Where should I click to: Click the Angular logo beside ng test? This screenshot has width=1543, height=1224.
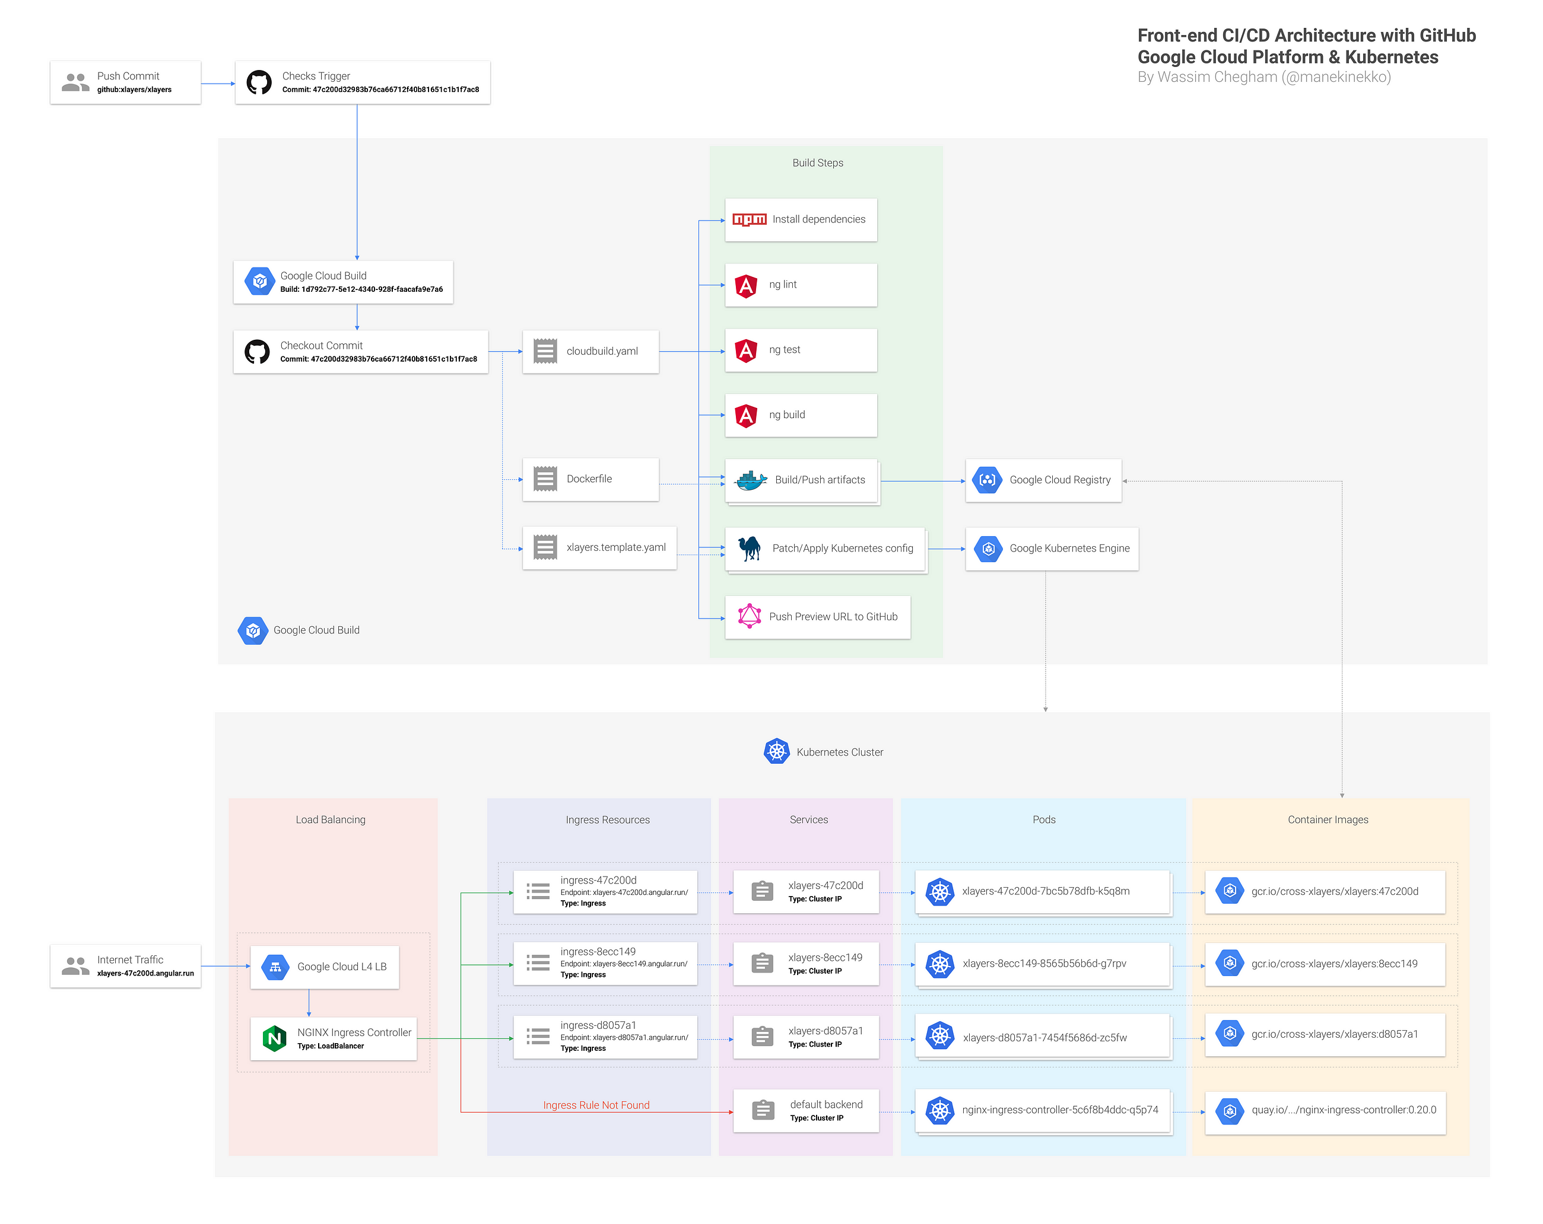[x=746, y=350]
